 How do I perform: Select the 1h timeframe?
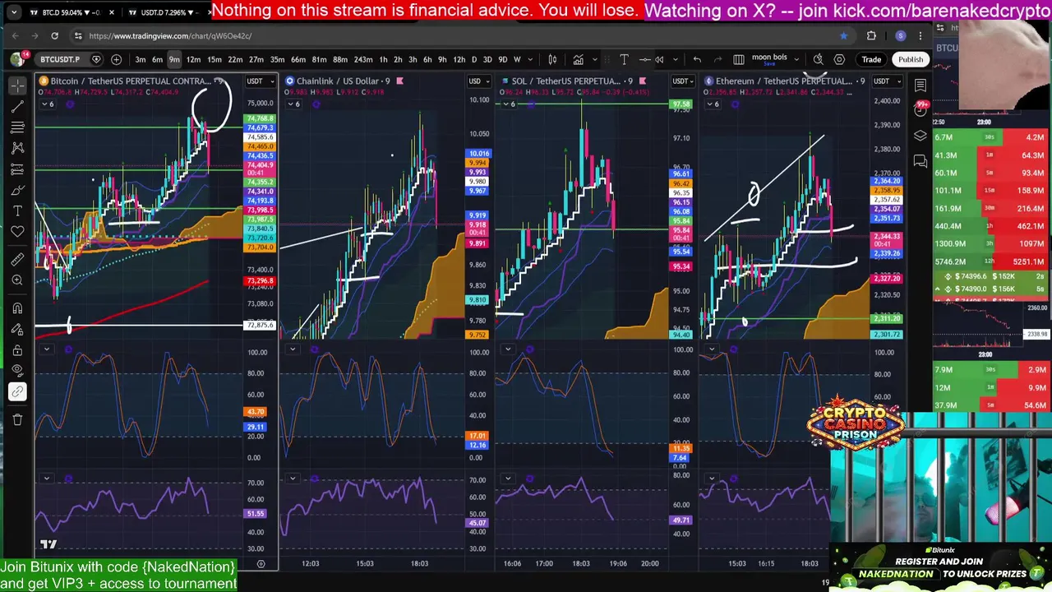click(x=383, y=59)
